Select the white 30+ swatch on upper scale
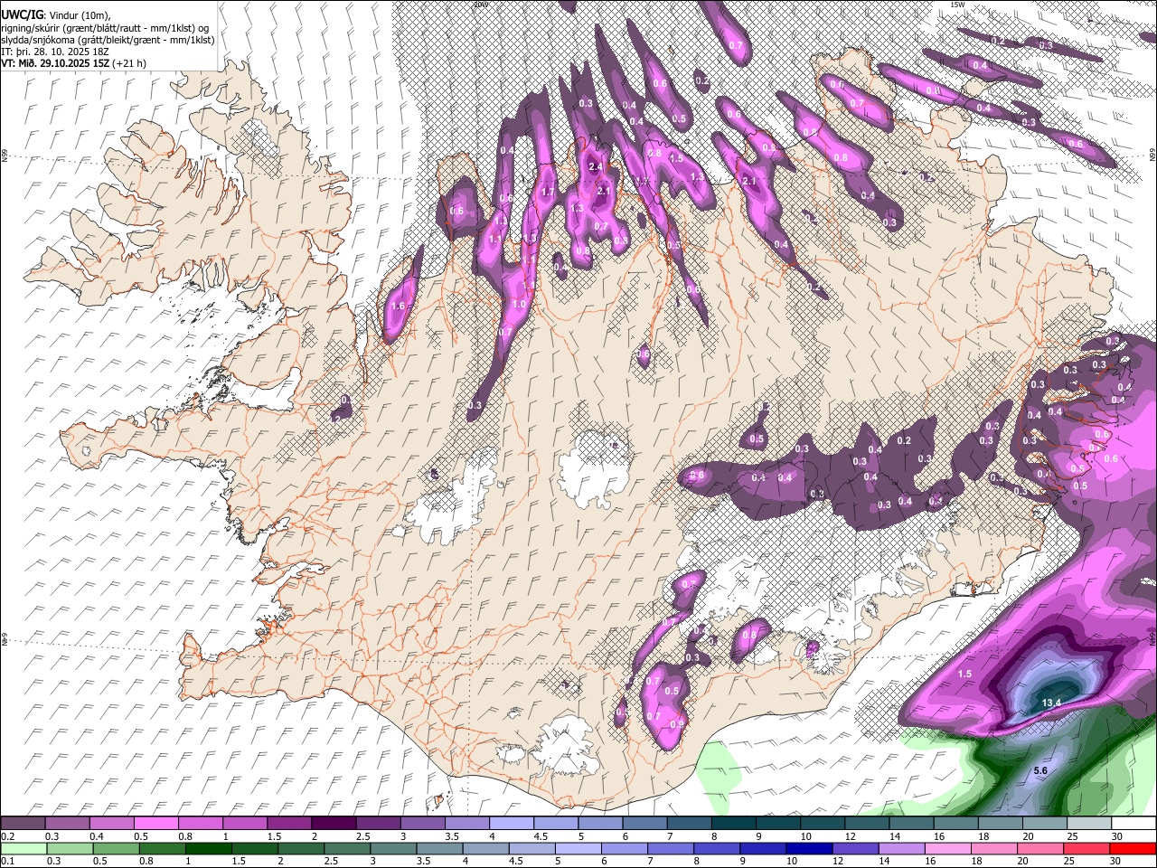1157x868 pixels. pyautogui.click(x=1132, y=824)
